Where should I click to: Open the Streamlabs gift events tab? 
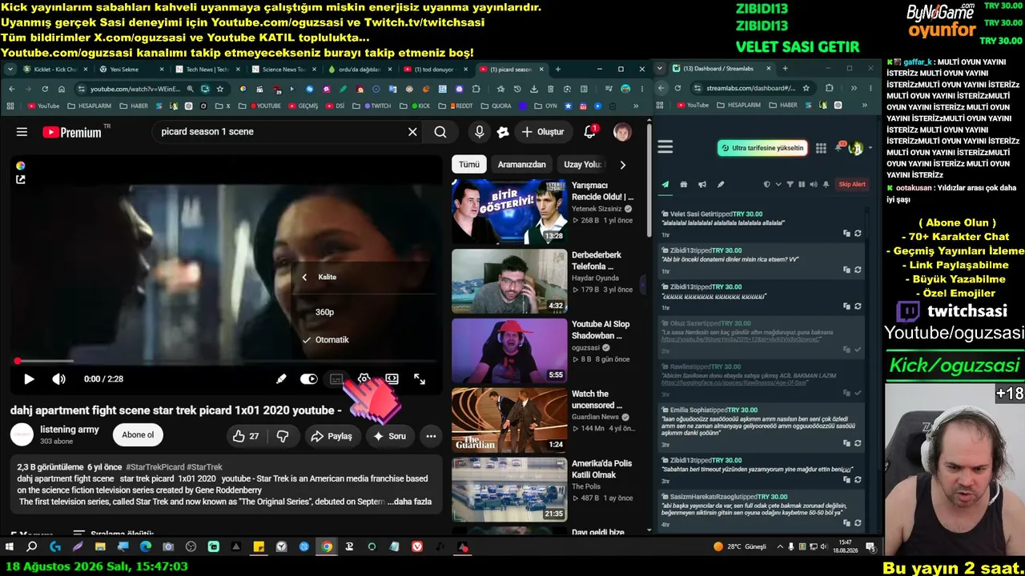(x=683, y=184)
